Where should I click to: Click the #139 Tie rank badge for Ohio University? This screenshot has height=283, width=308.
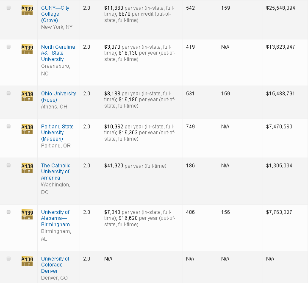[x=27, y=96]
